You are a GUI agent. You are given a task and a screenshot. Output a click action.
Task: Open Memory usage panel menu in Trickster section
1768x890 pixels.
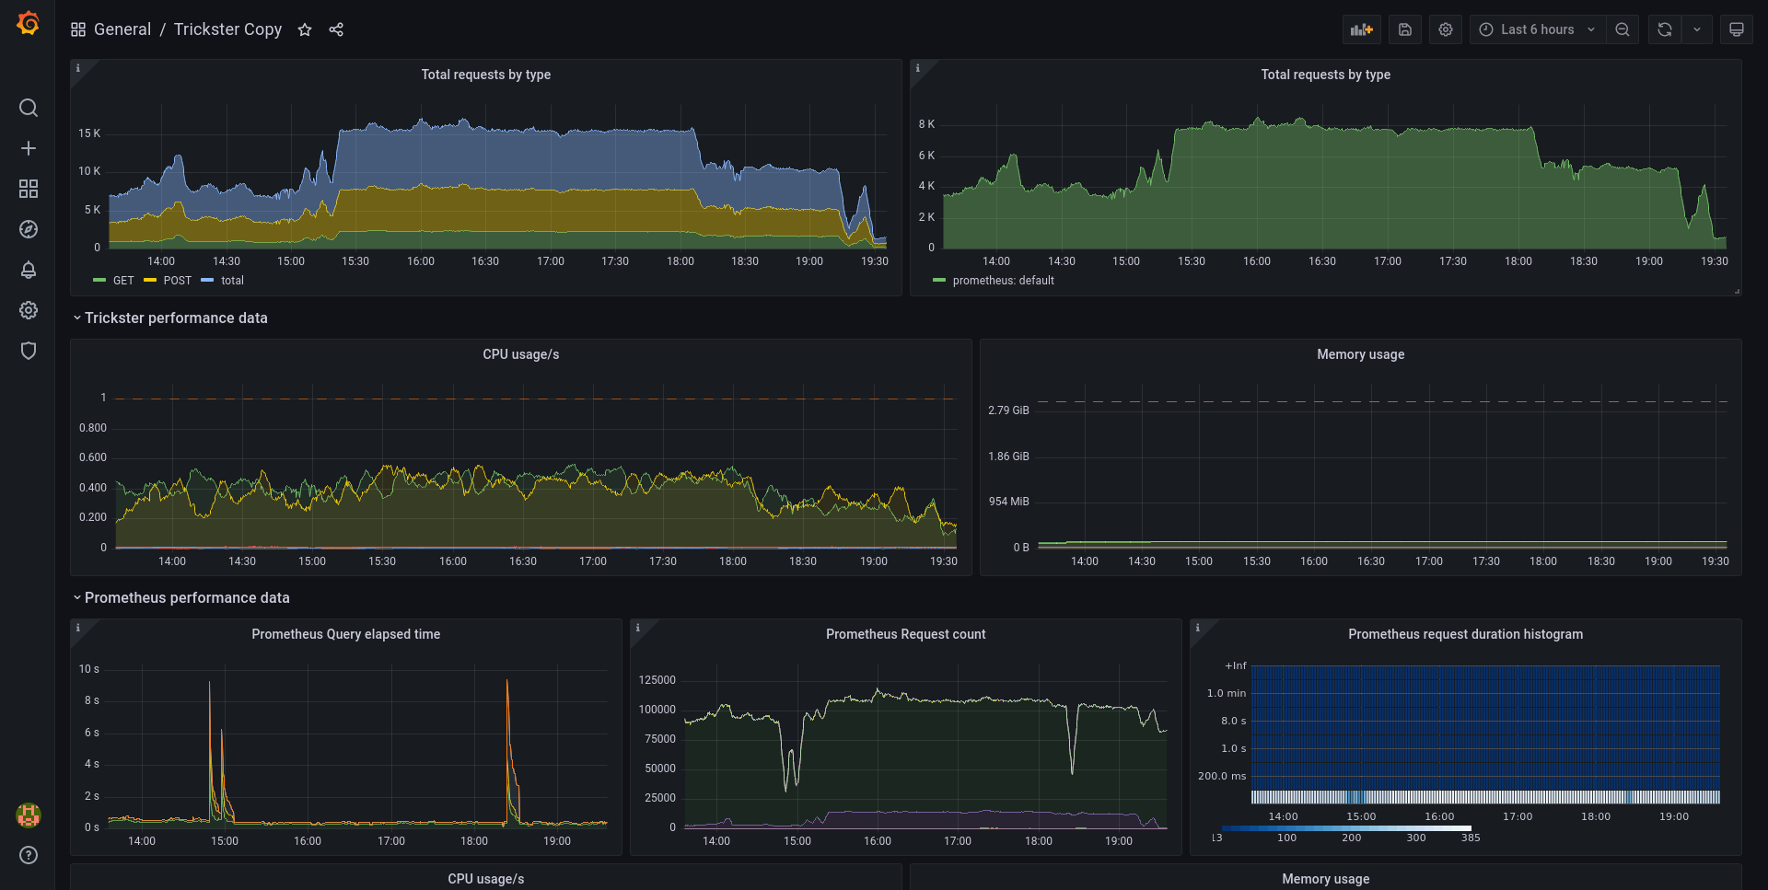coord(1361,354)
